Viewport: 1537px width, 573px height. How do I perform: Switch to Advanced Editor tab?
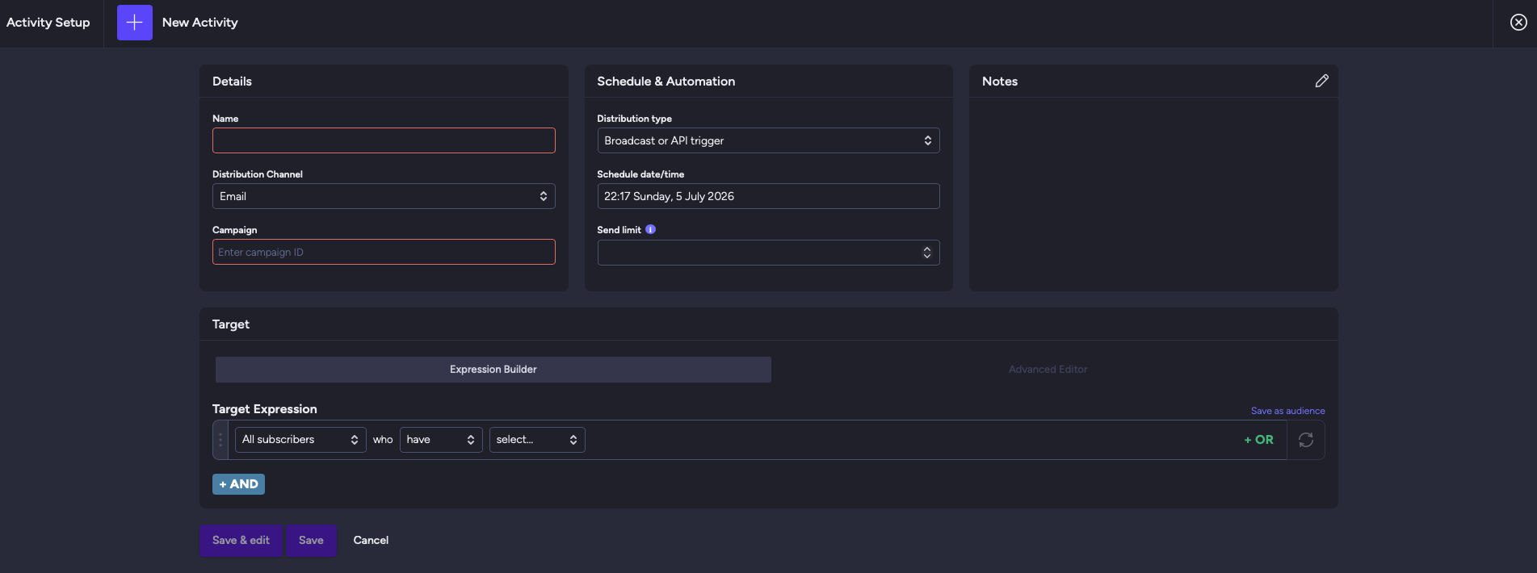coord(1048,370)
